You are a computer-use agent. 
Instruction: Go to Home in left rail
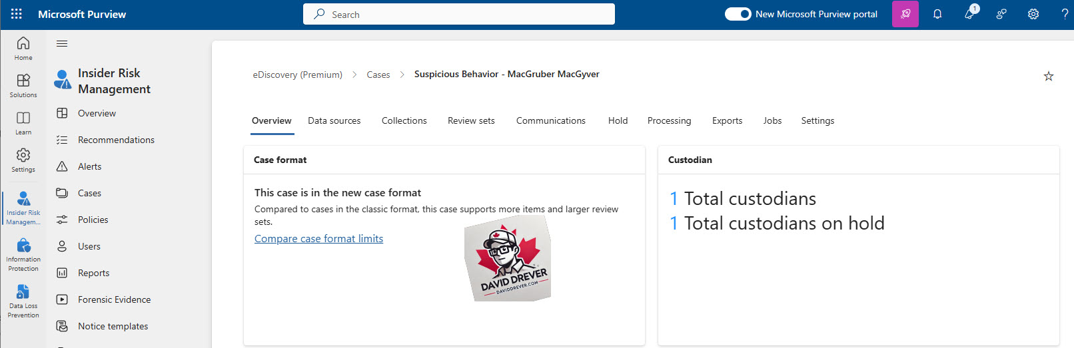(23, 49)
